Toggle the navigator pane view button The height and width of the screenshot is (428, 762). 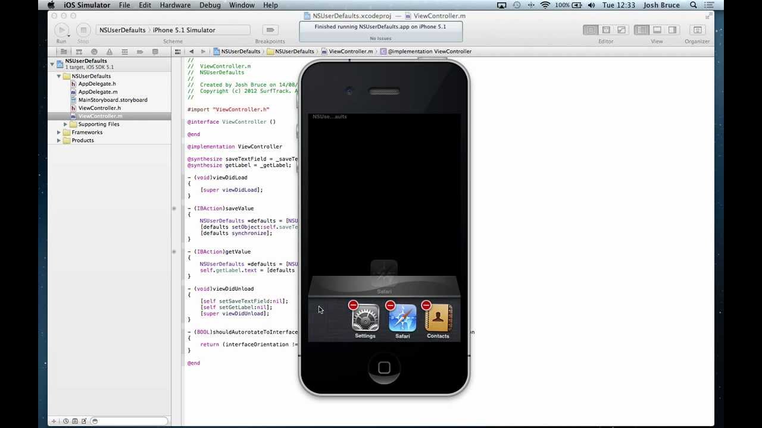pos(642,30)
